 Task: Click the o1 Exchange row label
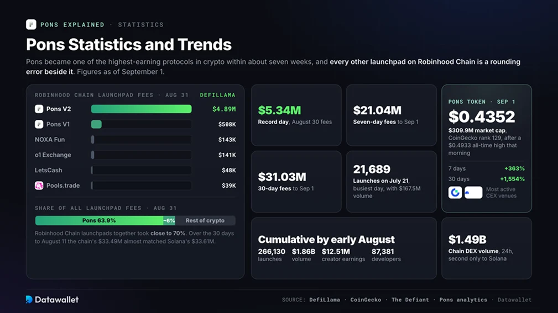coord(53,155)
